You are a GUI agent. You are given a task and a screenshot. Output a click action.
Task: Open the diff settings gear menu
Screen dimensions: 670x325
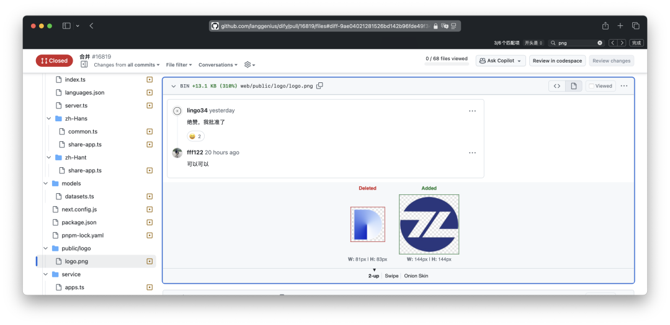coord(249,65)
